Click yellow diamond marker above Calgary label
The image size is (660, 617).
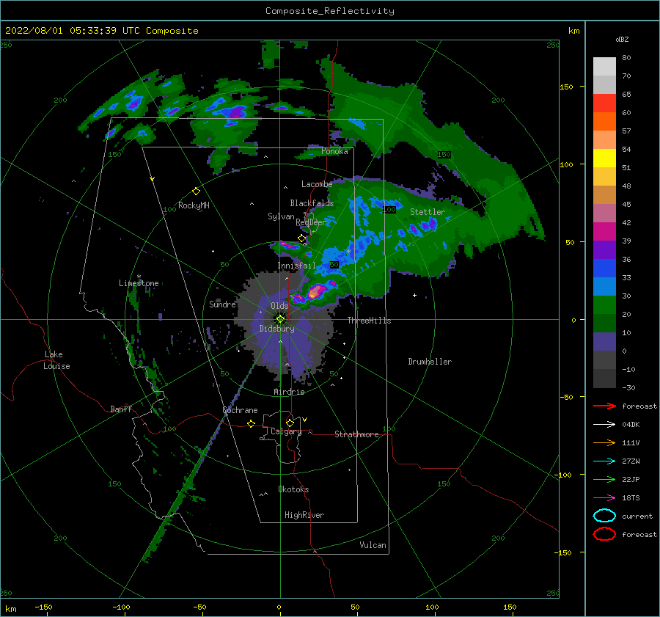[x=290, y=423]
